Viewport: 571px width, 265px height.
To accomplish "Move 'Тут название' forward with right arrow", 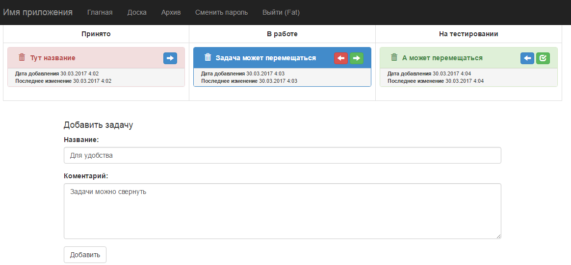I will click(x=170, y=58).
